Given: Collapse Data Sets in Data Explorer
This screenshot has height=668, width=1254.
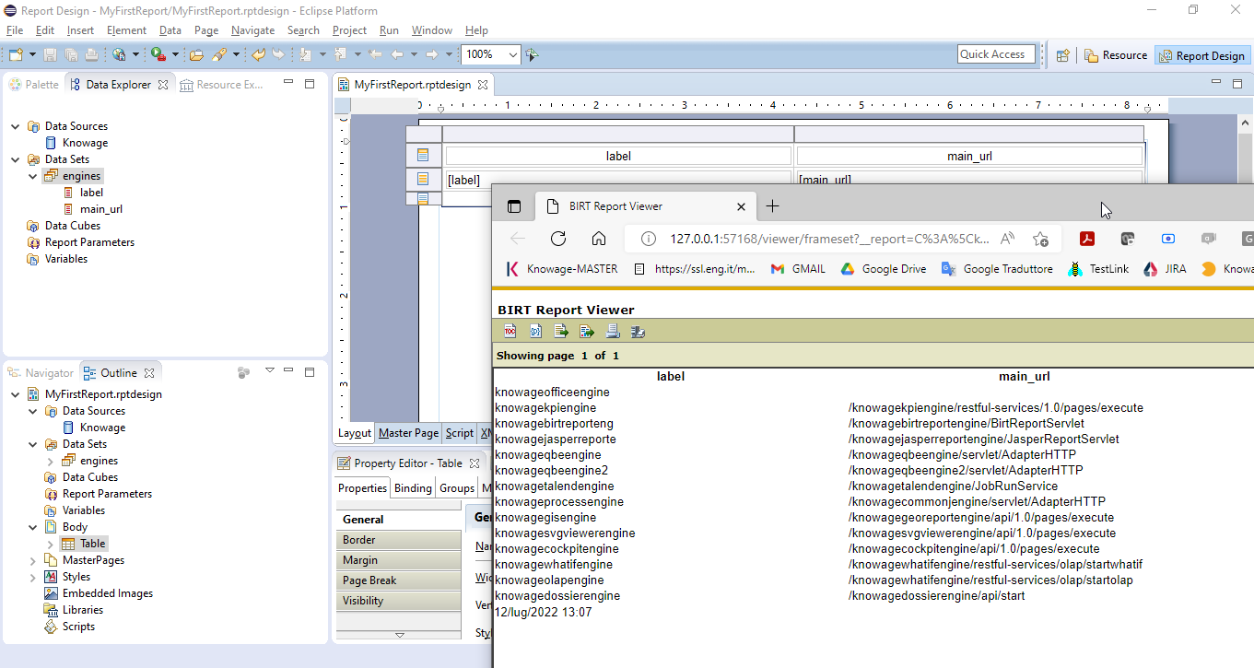Looking at the screenshot, I should pos(16,159).
